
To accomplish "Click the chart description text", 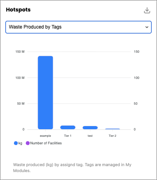I will 72,168.
